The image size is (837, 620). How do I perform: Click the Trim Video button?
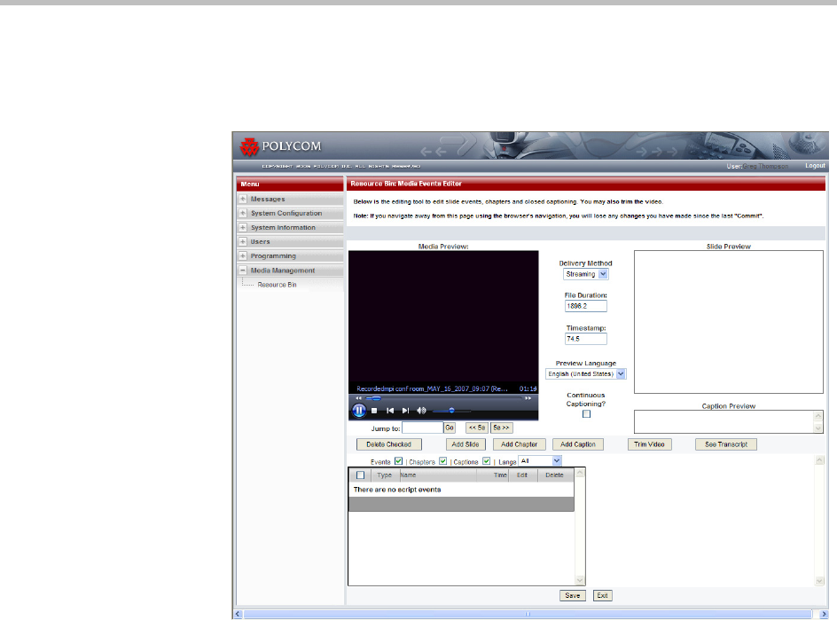point(649,444)
